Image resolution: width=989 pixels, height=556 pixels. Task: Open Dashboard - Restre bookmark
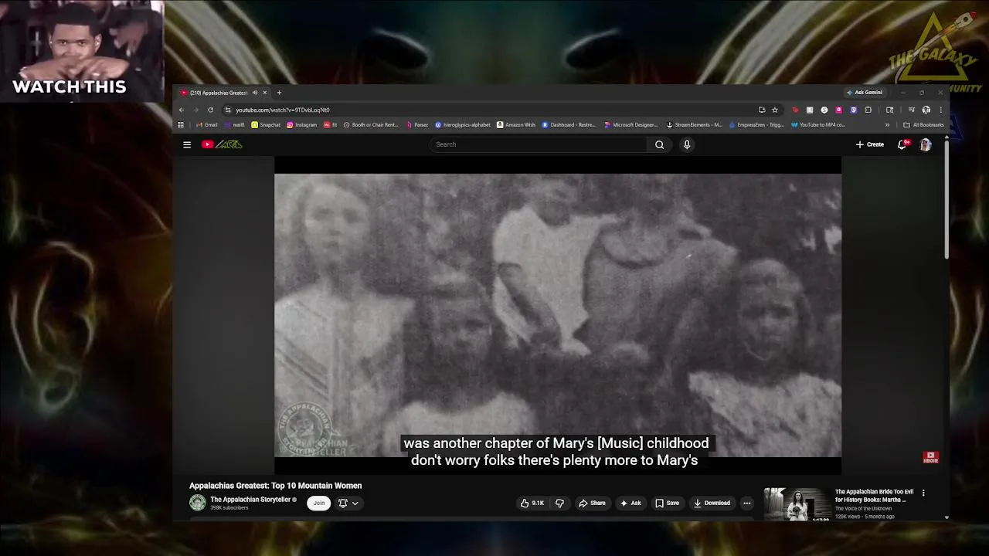tap(569, 124)
